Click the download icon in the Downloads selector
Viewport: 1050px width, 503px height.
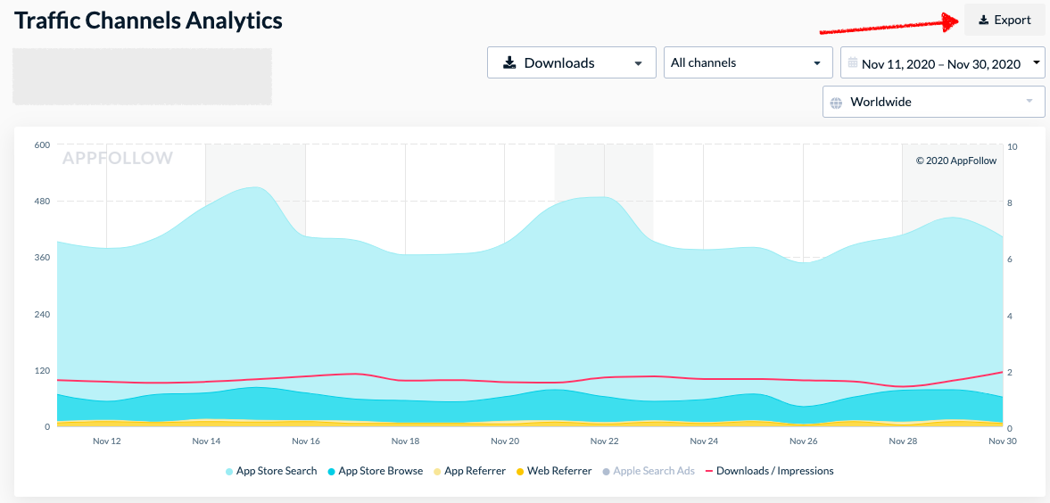(509, 63)
